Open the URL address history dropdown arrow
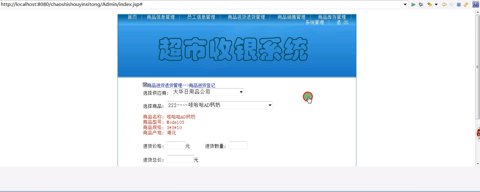 (405, 4)
